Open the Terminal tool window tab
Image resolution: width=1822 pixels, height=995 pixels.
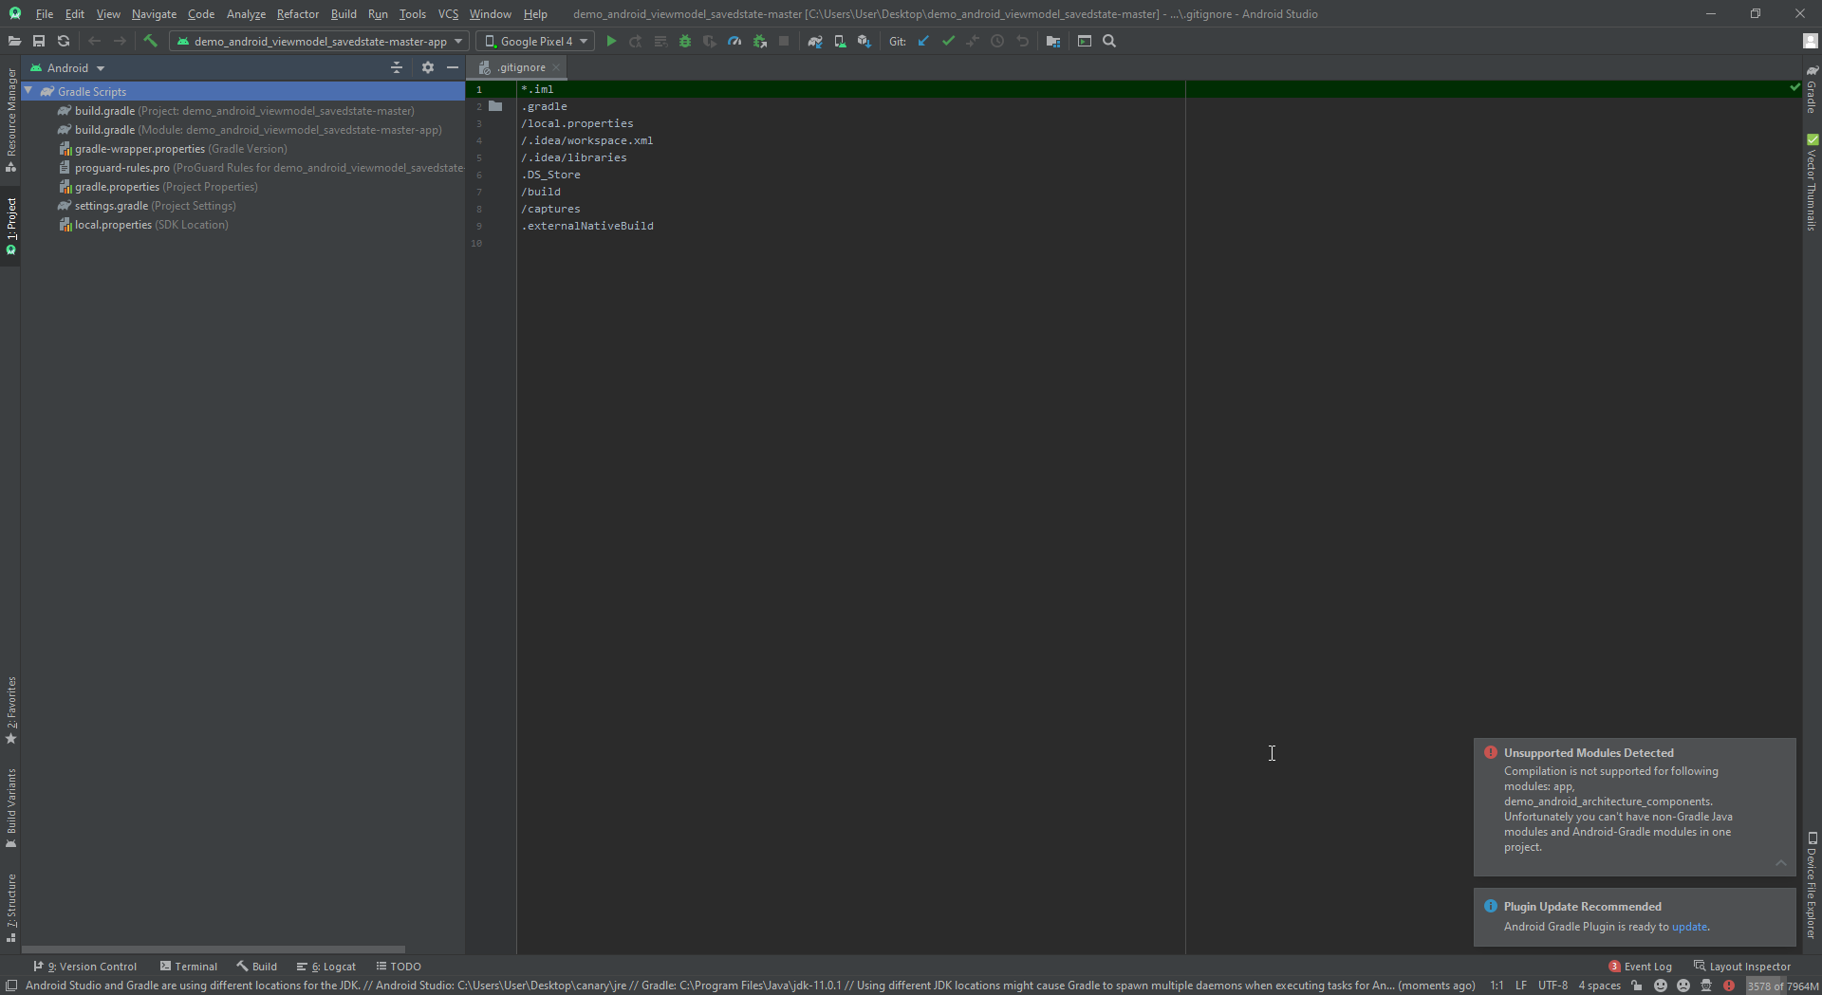pos(189,967)
